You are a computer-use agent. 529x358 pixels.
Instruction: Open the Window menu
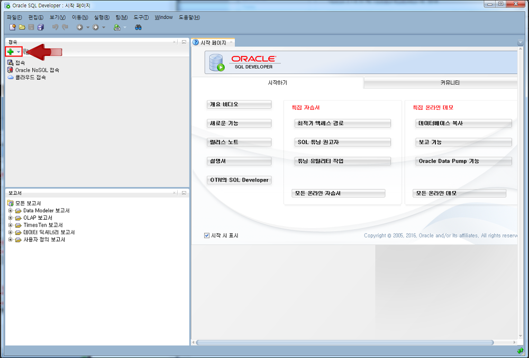pyautogui.click(x=163, y=17)
